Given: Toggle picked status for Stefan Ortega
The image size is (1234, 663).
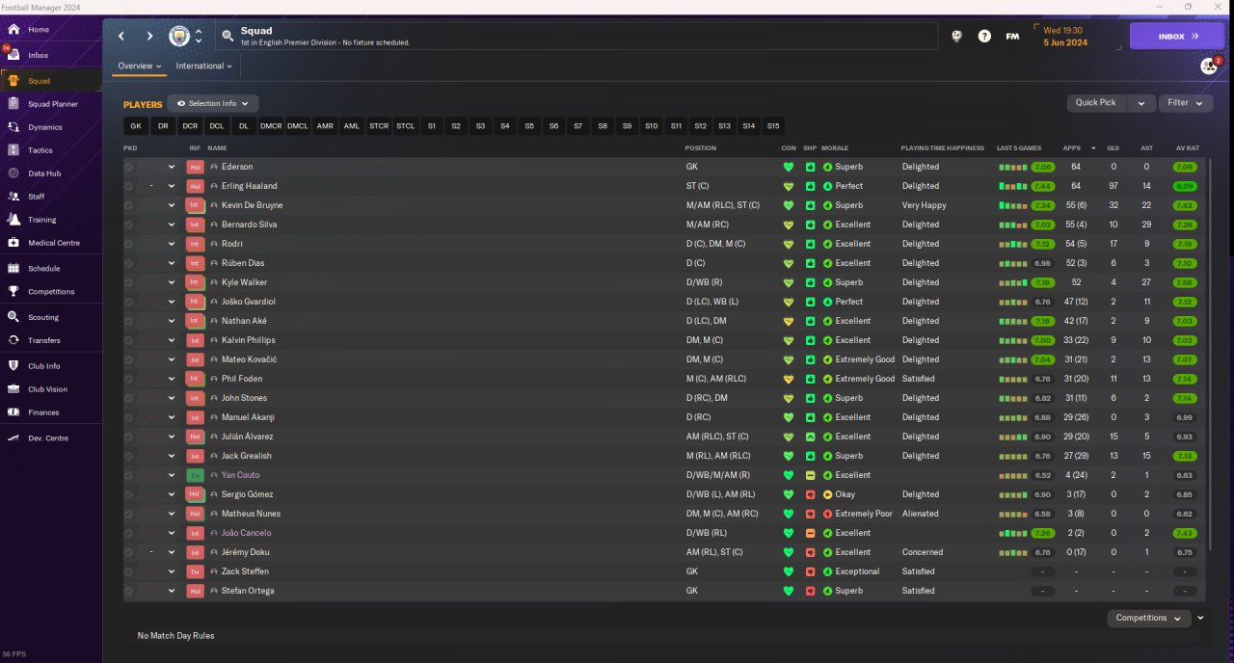Looking at the screenshot, I should coord(128,591).
